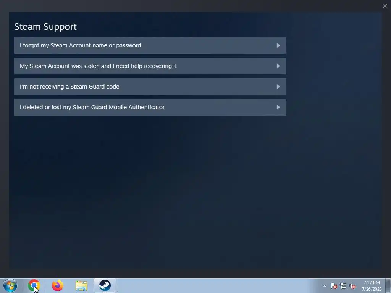The image size is (391, 293).
Task: Launch Firefox from taskbar
Action: pos(58,285)
